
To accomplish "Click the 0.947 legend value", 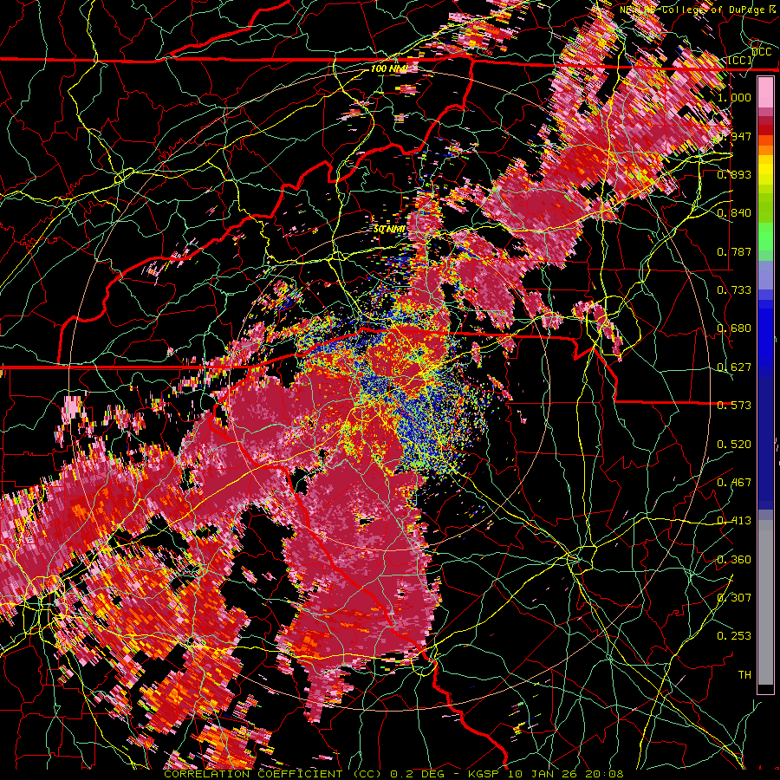I will point(734,136).
